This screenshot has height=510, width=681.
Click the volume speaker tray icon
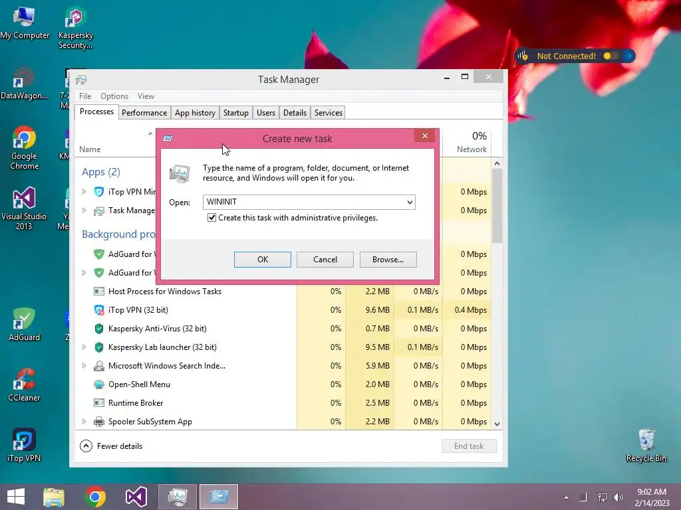pyautogui.click(x=618, y=497)
